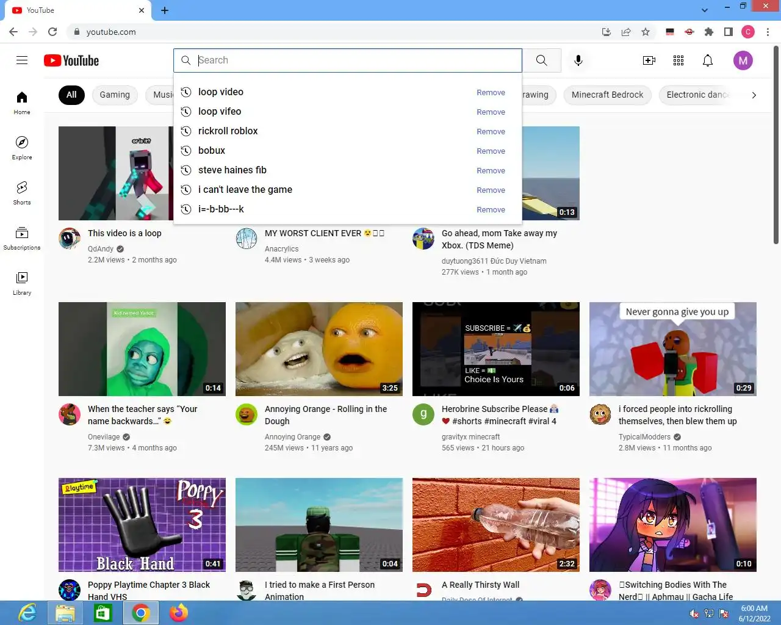Select the All category chip
Viewport: 781px width, 625px height.
coord(71,95)
